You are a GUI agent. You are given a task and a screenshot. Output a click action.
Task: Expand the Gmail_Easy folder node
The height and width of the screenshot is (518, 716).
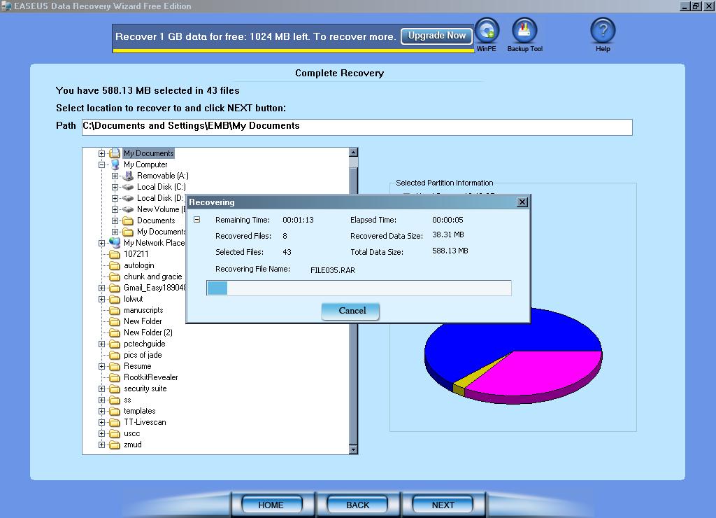click(x=102, y=288)
